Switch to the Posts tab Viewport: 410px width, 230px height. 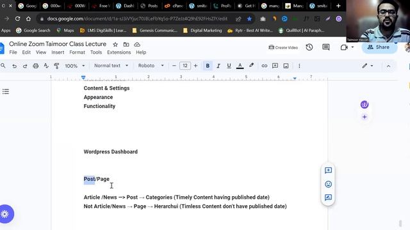pos(149,6)
